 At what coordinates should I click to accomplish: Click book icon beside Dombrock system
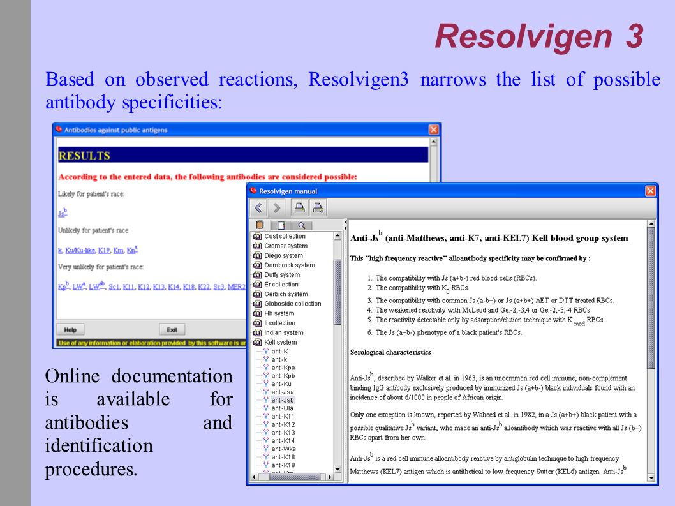coord(257,265)
